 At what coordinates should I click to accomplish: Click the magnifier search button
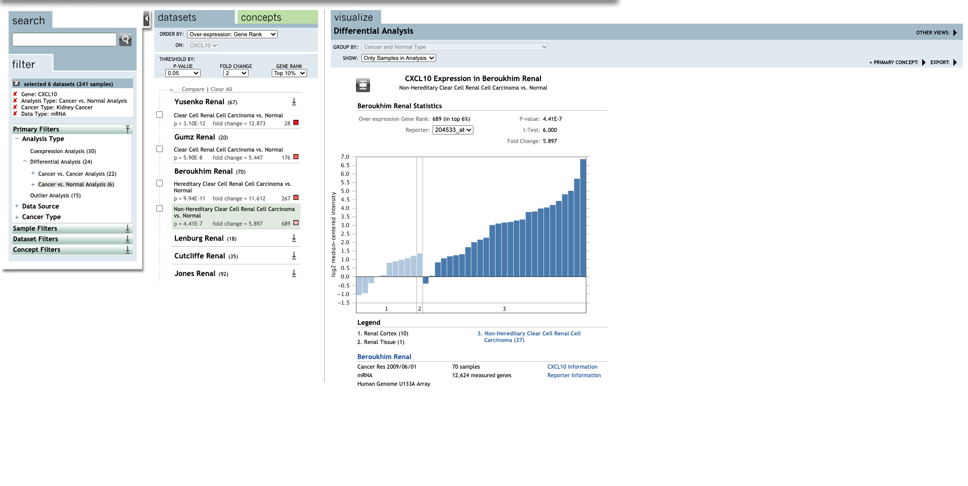click(125, 40)
